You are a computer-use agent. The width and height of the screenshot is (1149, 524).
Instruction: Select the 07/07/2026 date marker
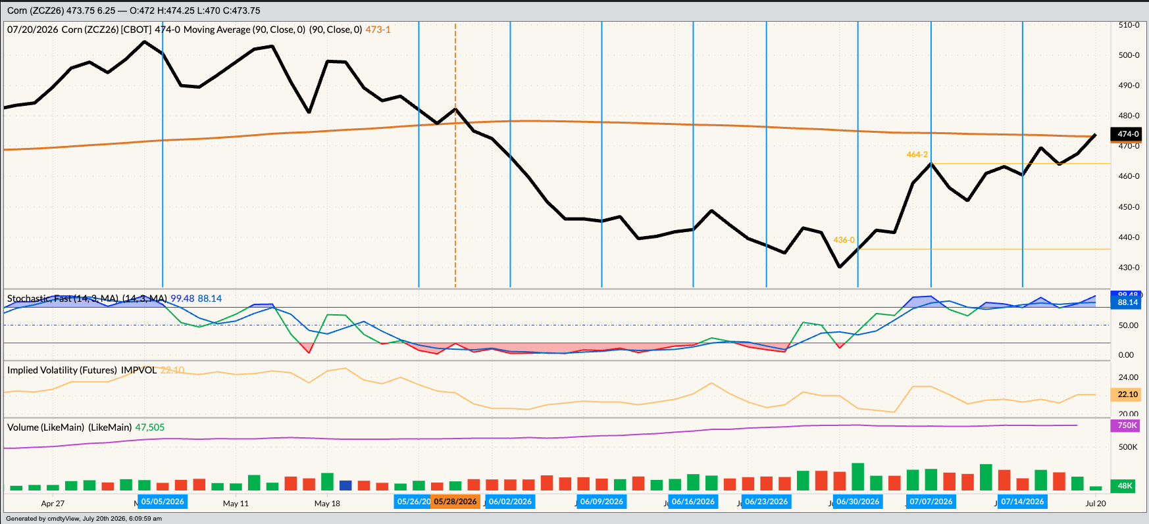(x=931, y=502)
